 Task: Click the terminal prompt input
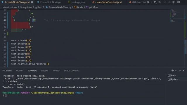(6, 96)
